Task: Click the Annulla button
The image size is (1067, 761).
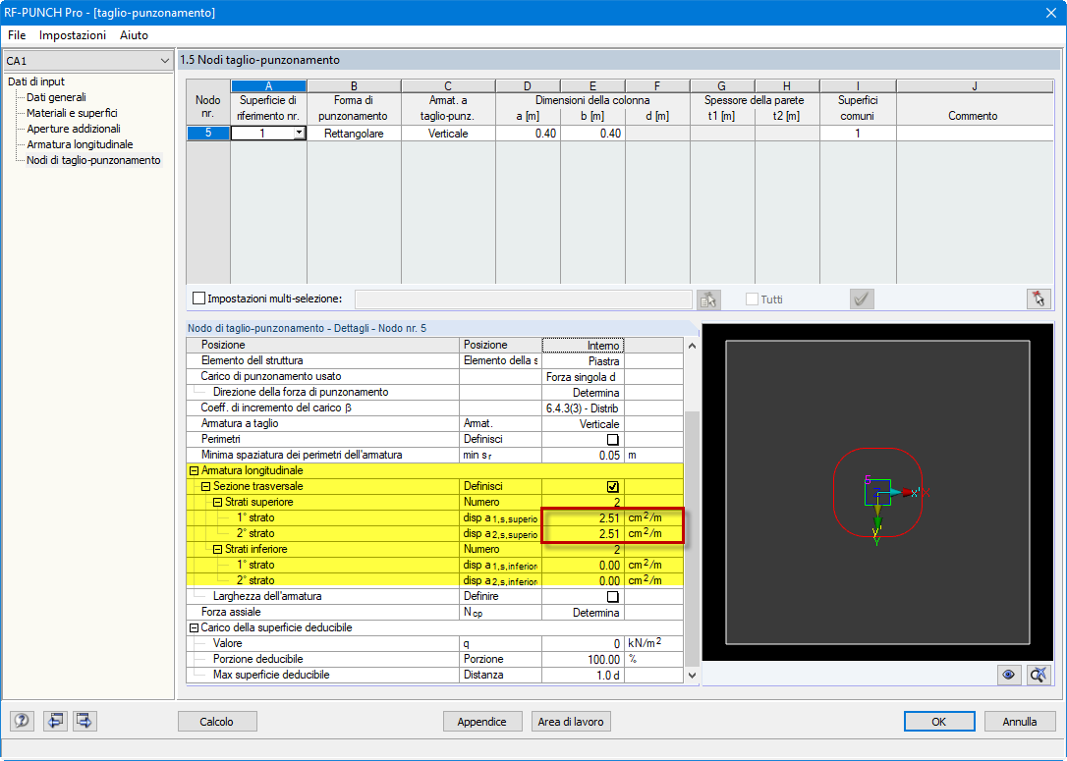Action: (1020, 722)
